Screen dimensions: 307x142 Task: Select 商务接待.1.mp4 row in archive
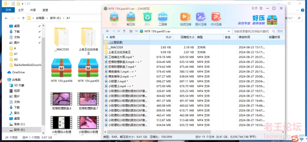pos(194,71)
